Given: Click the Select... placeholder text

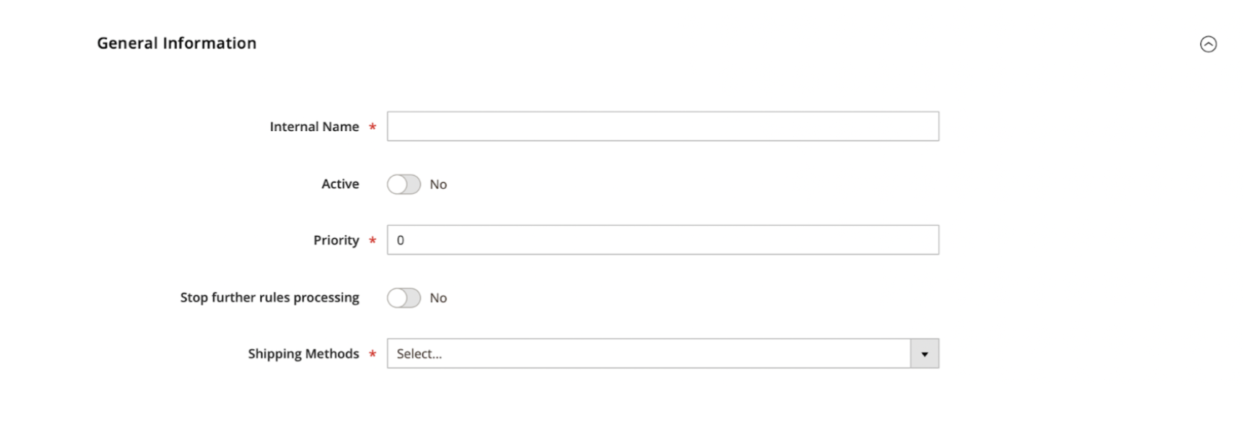Looking at the screenshot, I should pyautogui.click(x=419, y=354).
